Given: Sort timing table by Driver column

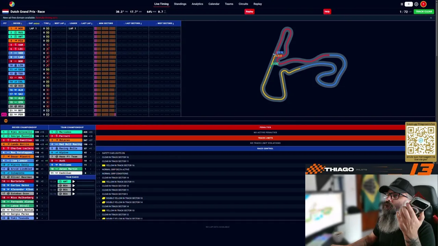Looking at the screenshot, I should pos(17,23).
